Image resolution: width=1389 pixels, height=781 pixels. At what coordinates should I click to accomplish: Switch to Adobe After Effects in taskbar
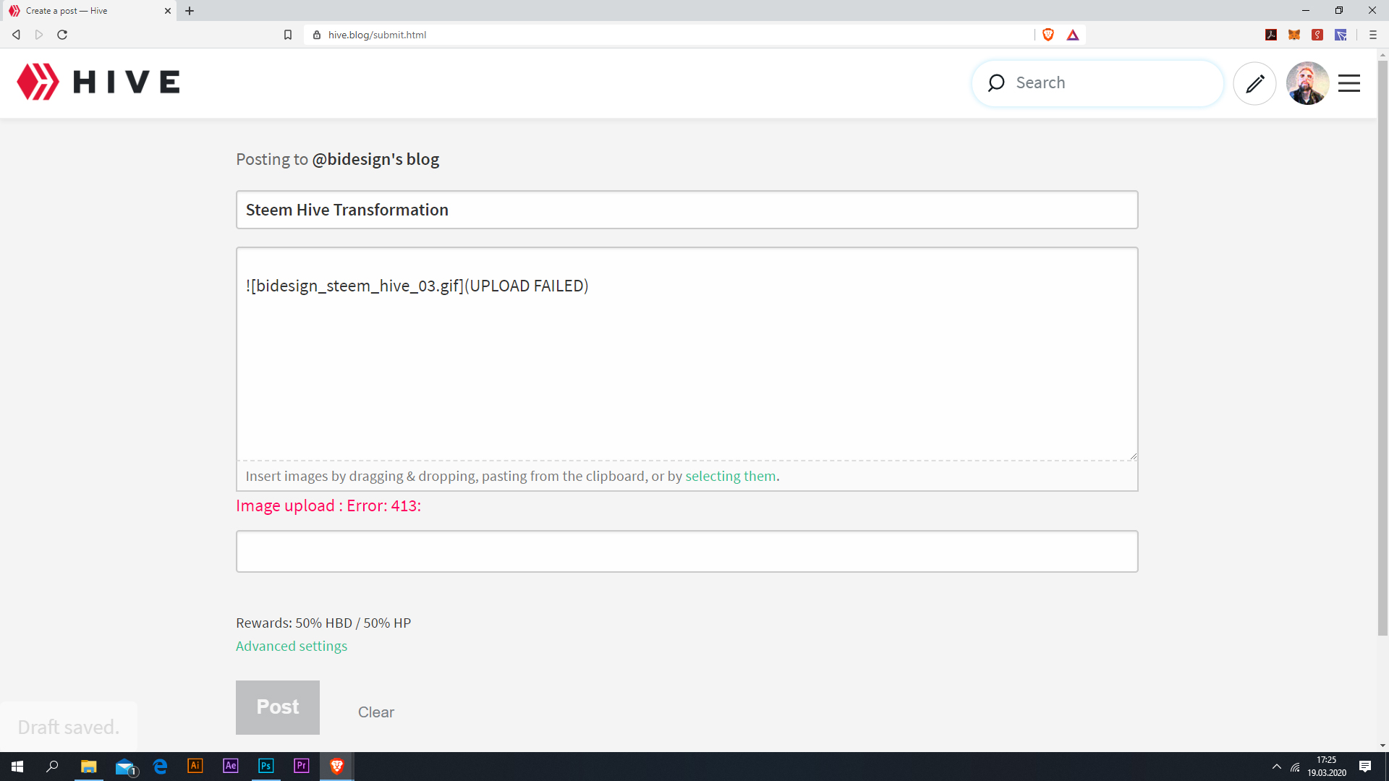click(x=231, y=767)
